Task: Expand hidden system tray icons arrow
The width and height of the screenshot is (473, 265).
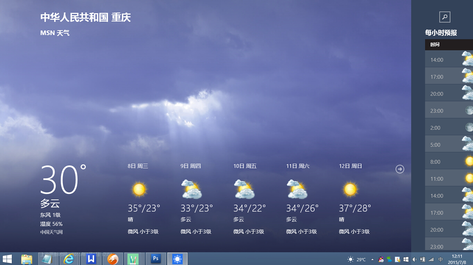Action: (372, 259)
